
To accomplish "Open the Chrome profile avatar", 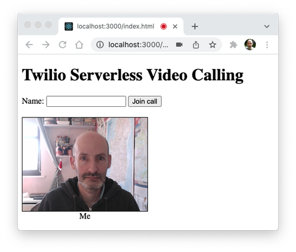I will (250, 45).
